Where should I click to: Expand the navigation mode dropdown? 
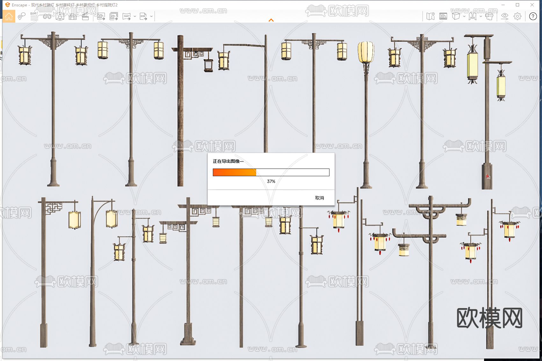[481, 16]
